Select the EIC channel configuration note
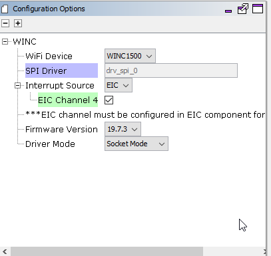The height and width of the screenshot is (256, 271). (145, 114)
